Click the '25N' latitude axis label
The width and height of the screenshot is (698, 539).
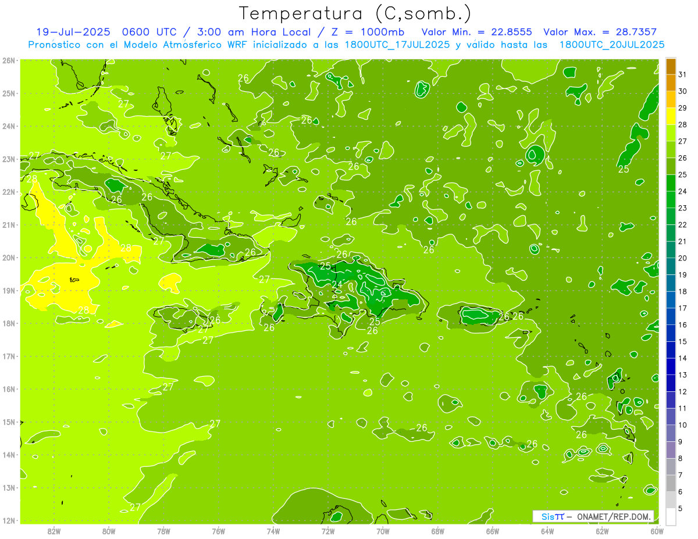coord(8,93)
